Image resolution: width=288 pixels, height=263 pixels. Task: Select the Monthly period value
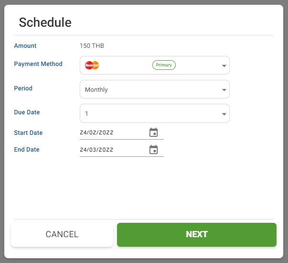click(x=96, y=90)
